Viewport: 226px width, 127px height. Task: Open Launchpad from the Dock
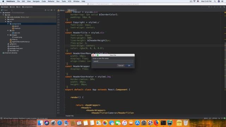[x=53, y=123]
